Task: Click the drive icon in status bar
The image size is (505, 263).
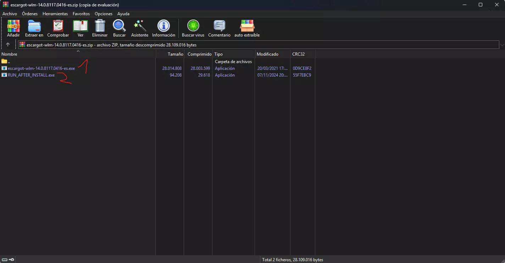Action: [5, 260]
